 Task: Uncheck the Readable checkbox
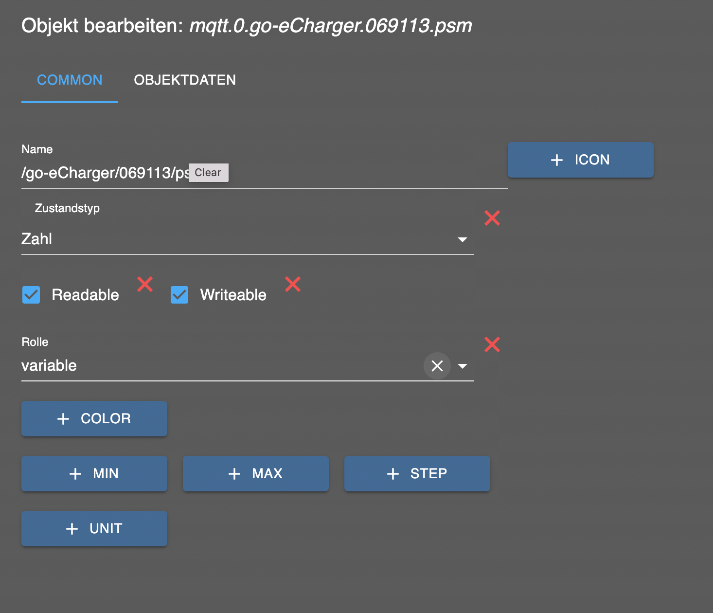click(x=31, y=295)
